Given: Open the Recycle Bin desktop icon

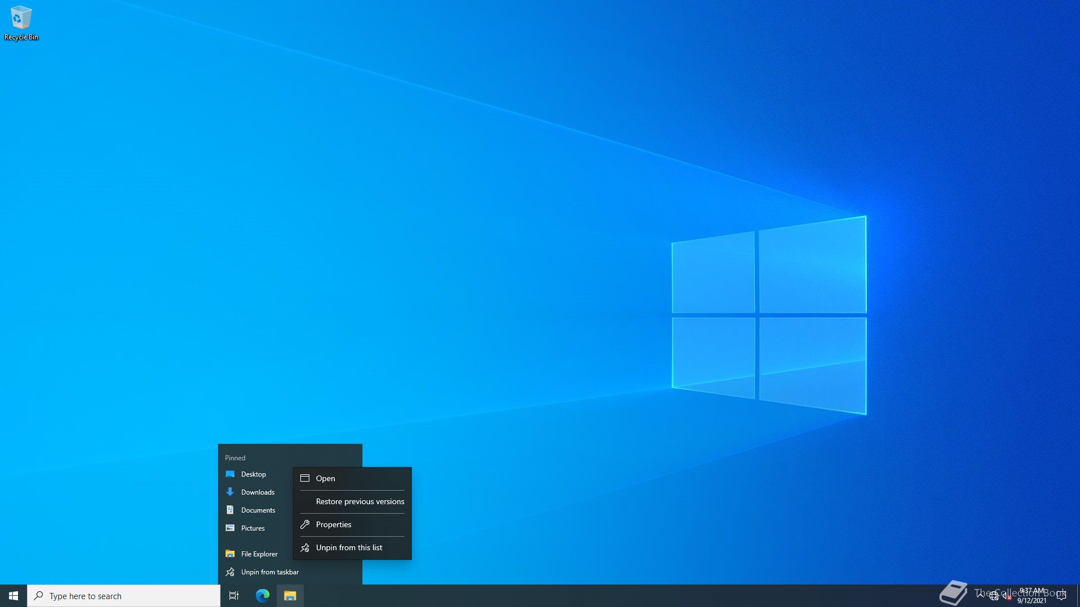Looking at the screenshot, I should click(x=21, y=23).
